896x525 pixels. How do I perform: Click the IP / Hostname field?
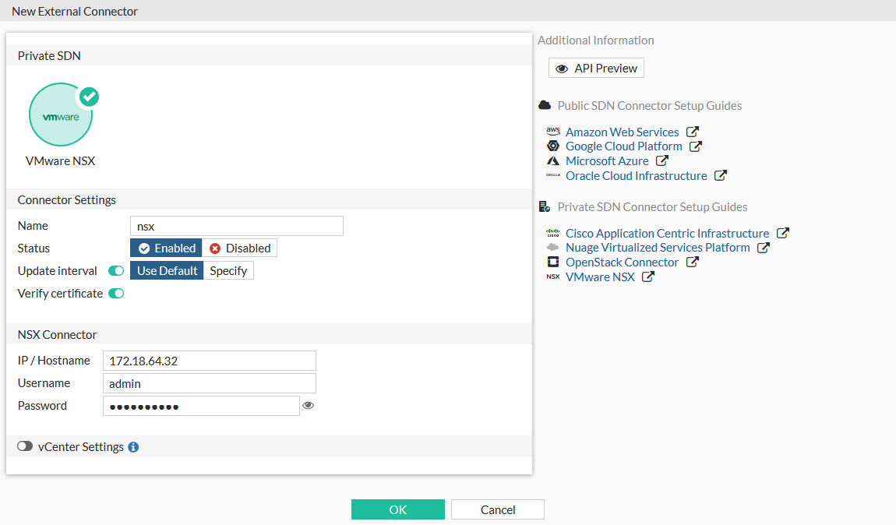point(209,361)
